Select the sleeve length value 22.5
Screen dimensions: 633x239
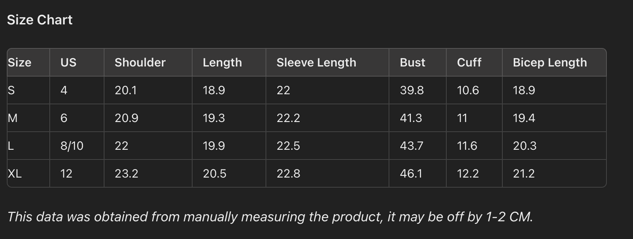pos(288,146)
